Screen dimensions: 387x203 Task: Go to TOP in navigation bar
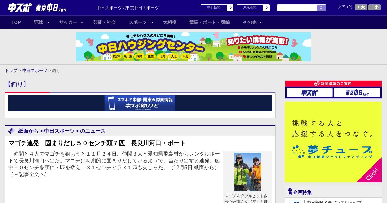(x=16, y=22)
